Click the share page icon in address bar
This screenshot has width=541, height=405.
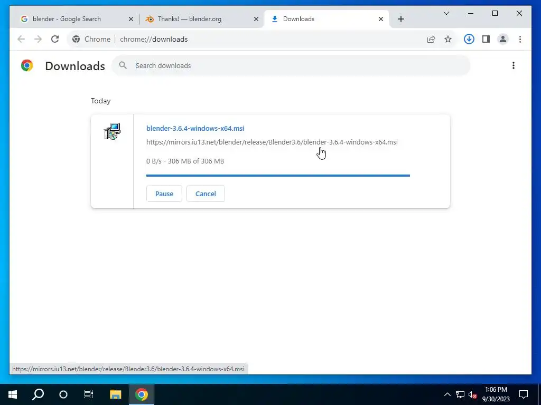pos(431,39)
